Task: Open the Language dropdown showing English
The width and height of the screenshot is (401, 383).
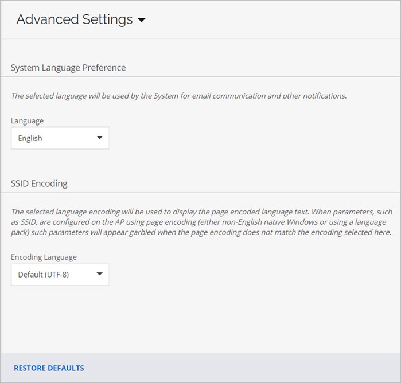Action: tap(60, 138)
